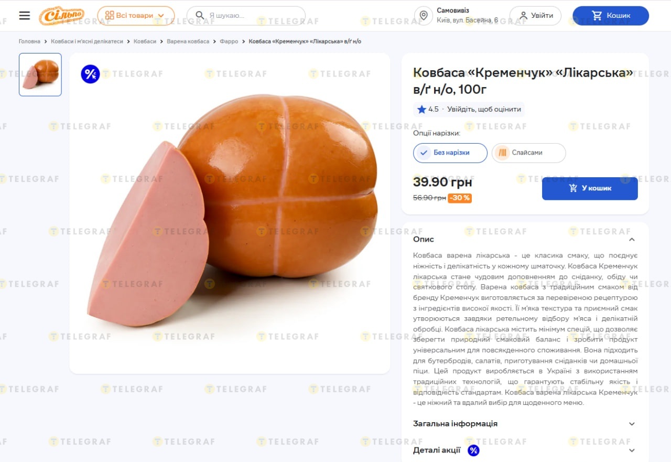Screen dimensions: 671x462
Task: Click the Увійдіть, щоб оцінити link
Action: 484,109
